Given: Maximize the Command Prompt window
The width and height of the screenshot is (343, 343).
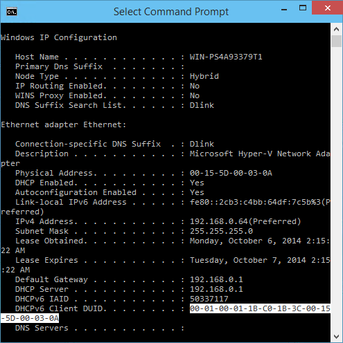Looking at the screenshot, I should [303, 8].
